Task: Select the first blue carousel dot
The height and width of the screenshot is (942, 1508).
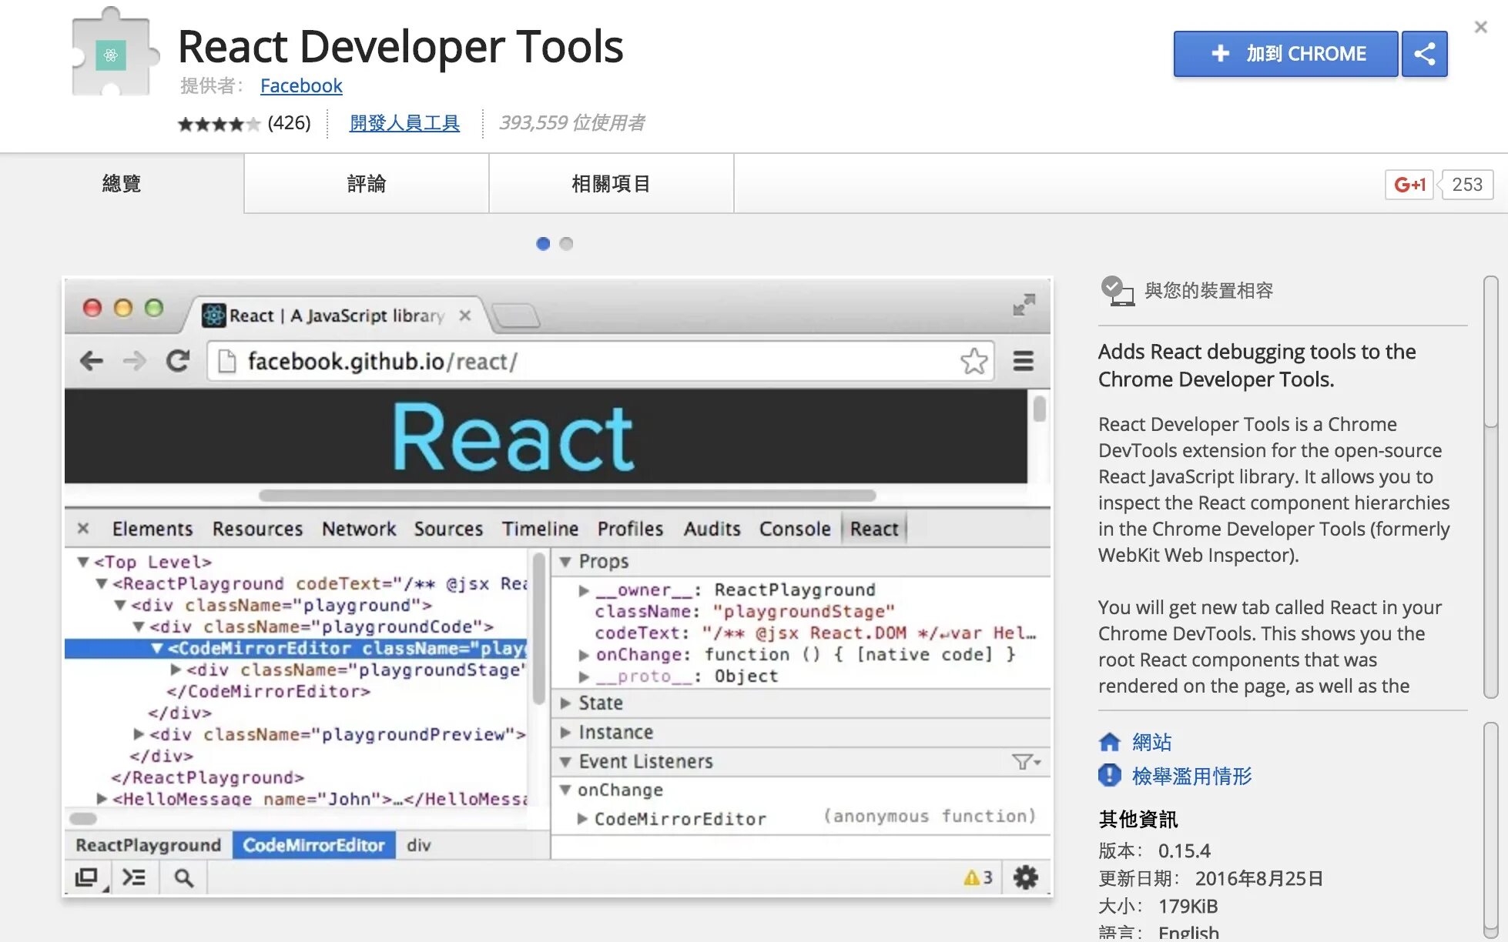Action: point(543,244)
